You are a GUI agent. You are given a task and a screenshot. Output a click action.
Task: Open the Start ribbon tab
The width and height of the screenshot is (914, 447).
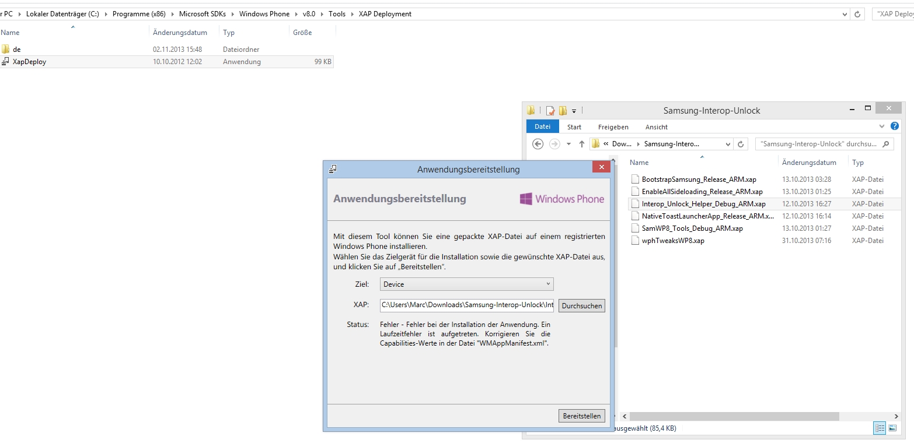coord(574,126)
